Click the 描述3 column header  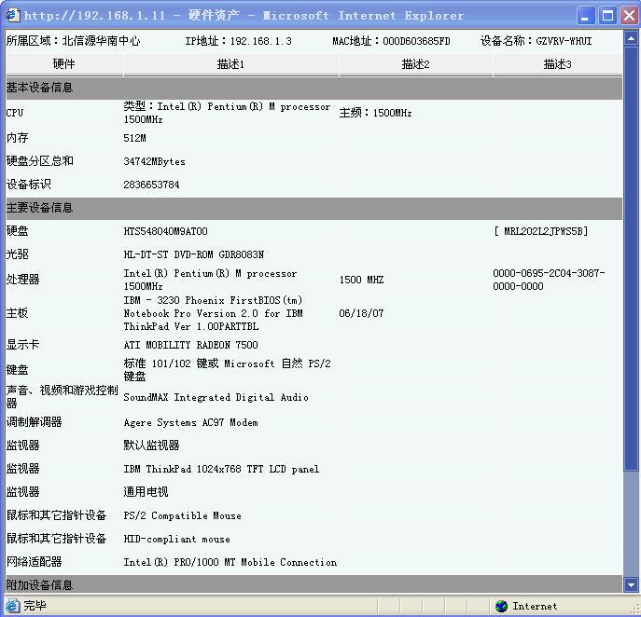coord(558,64)
